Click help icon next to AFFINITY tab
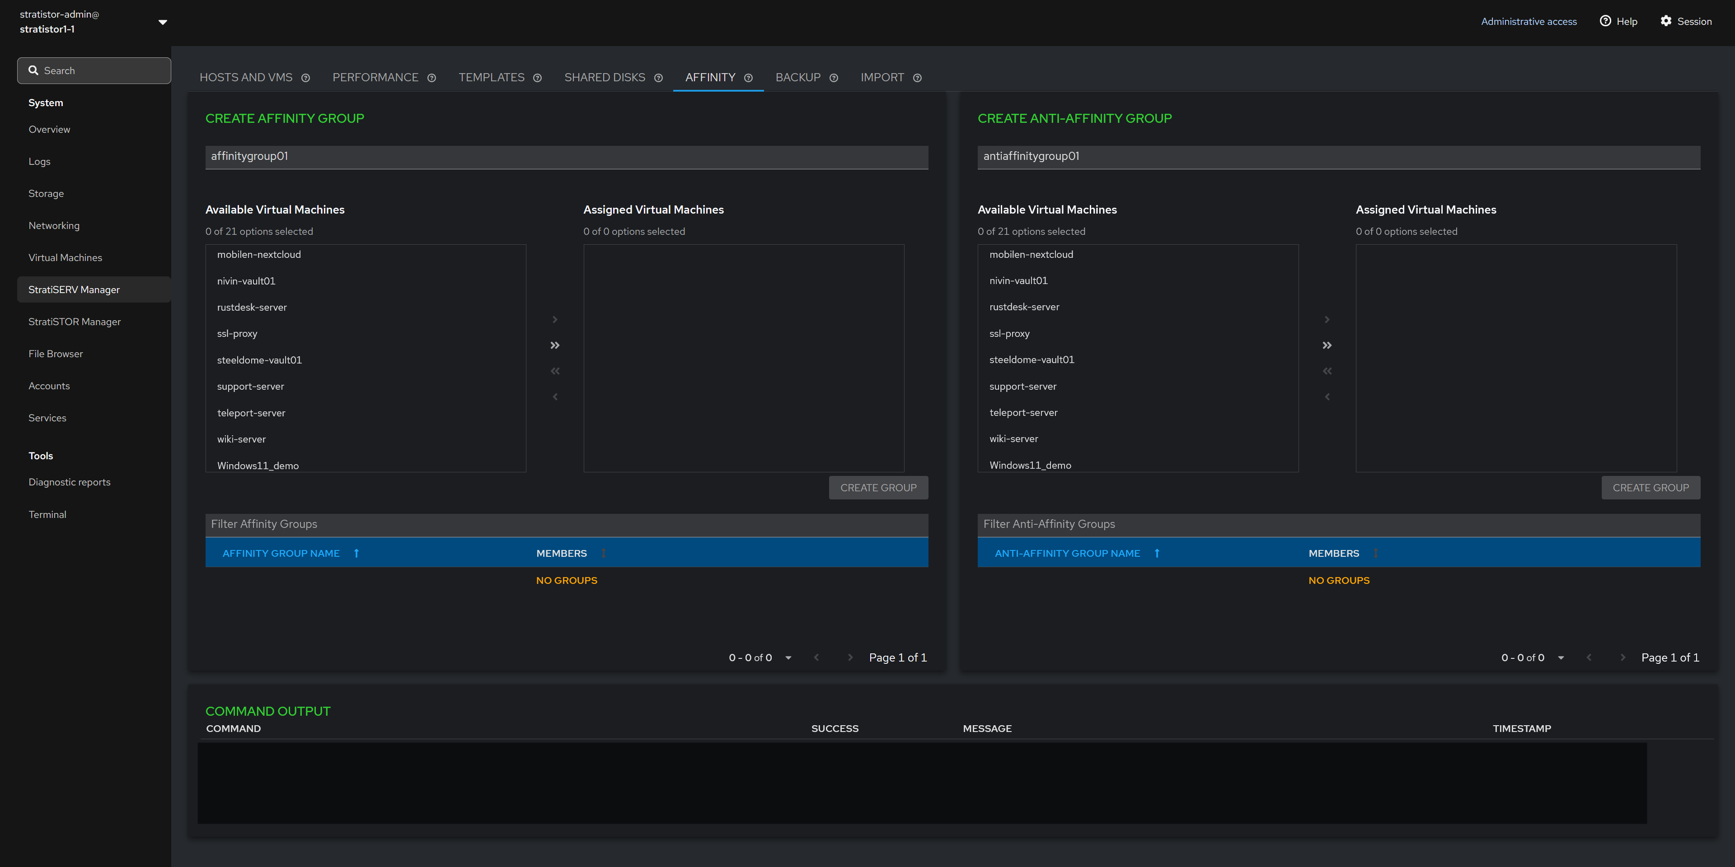The image size is (1735, 867). point(748,78)
